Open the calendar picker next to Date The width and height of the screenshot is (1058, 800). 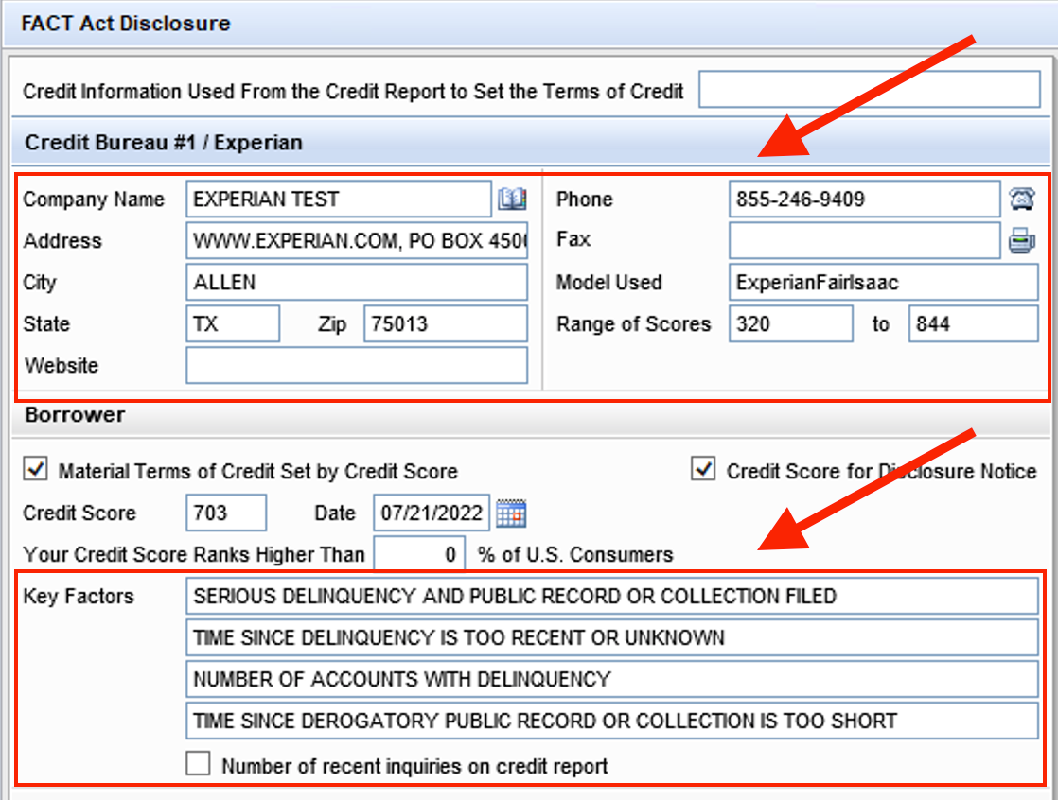[511, 513]
